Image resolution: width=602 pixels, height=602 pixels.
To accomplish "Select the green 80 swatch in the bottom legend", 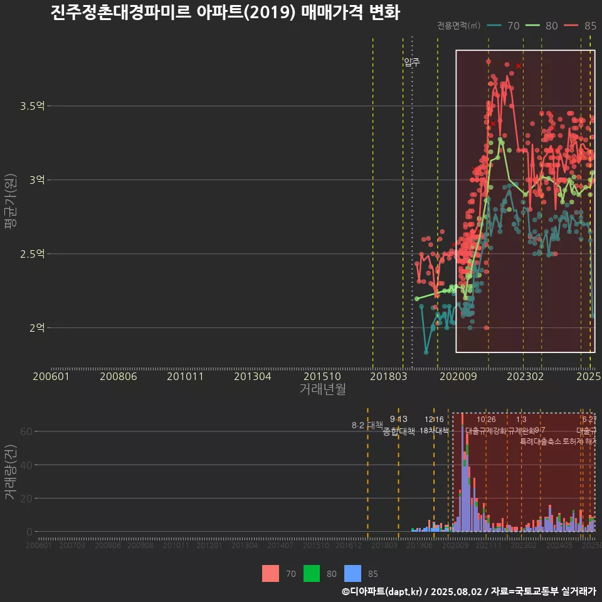I will pyautogui.click(x=312, y=574).
